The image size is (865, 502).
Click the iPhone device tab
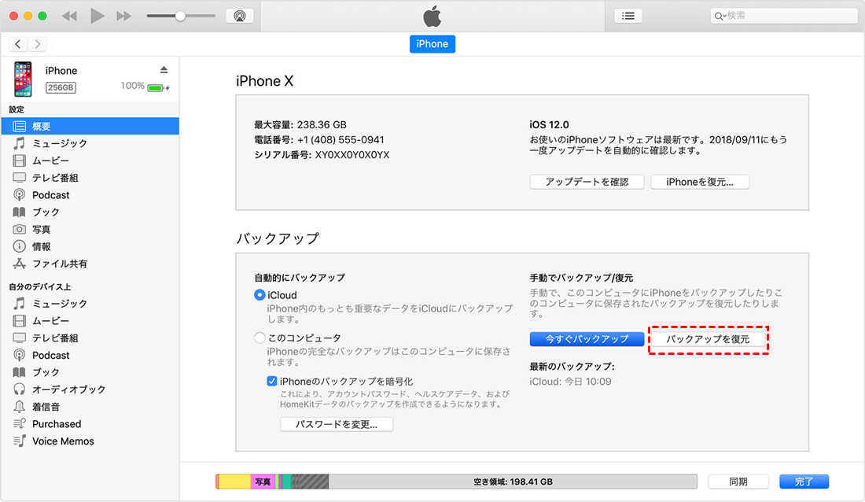[x=432, y=44]
